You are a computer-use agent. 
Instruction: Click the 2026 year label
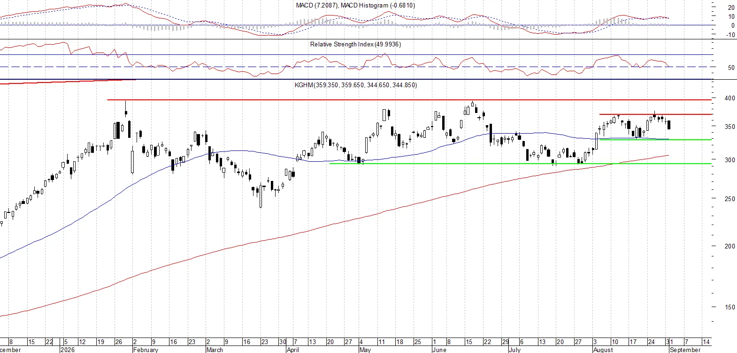pos(68,350)
